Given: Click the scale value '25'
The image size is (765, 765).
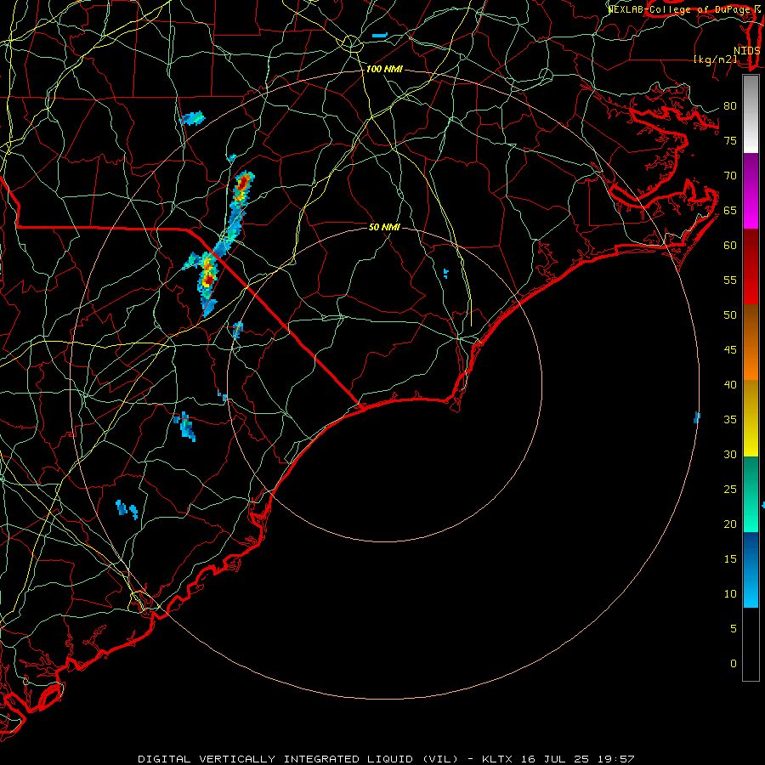Looking at the screenshot, I should (x=730, y=490).
